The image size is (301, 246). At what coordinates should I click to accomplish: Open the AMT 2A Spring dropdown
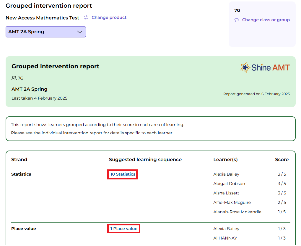tap(45, 32)
